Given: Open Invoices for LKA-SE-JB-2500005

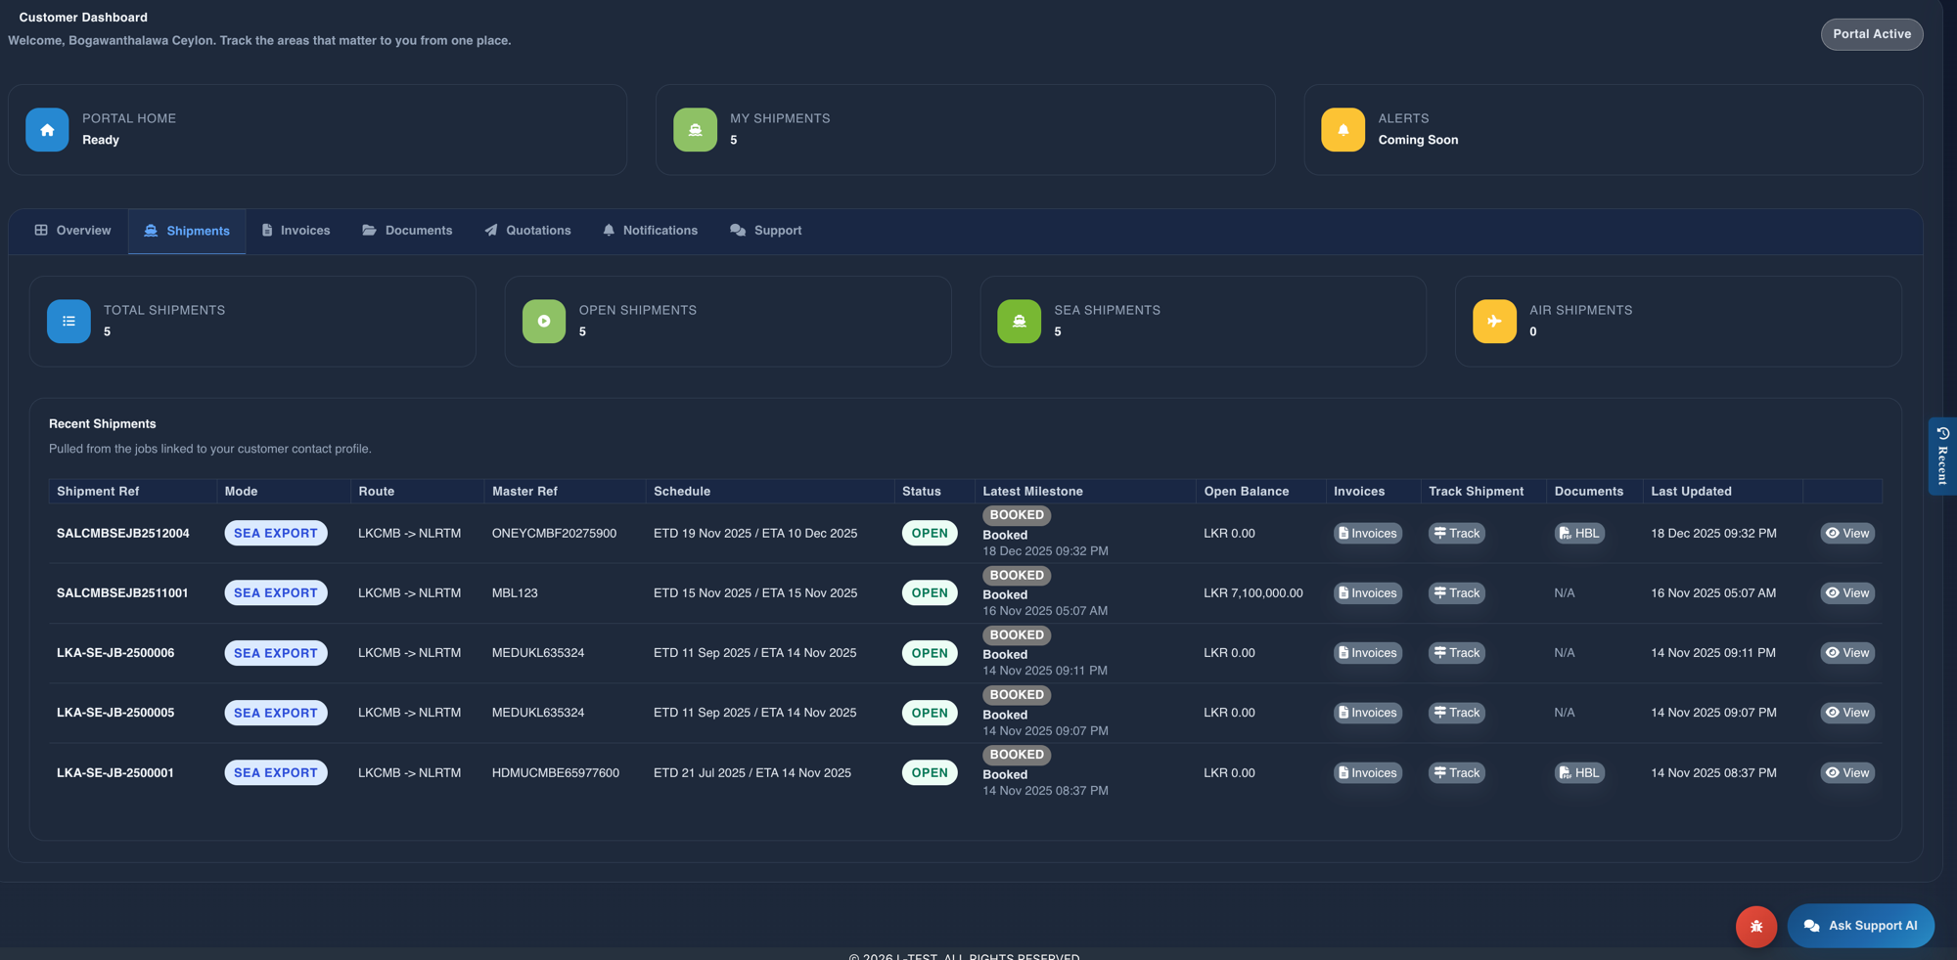Looking at the screenshot, I should click(x=1368, y=713).
